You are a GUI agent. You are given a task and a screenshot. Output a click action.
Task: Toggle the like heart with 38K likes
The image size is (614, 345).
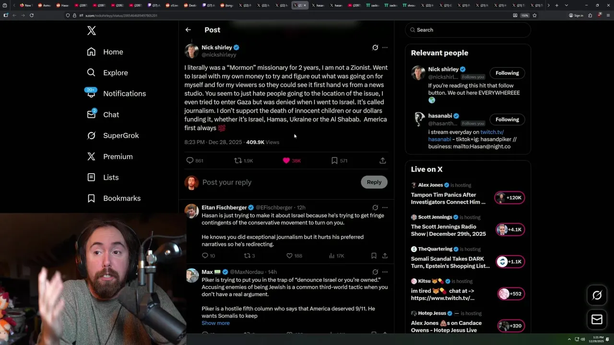click(x=286, y=161)
